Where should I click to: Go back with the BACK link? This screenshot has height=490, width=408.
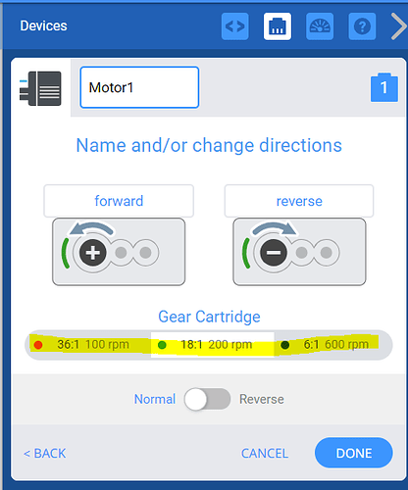(x=45, y=454)
